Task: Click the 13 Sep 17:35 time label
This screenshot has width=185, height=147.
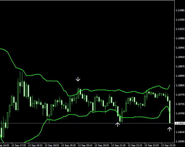Action: (x=18, y=145)
